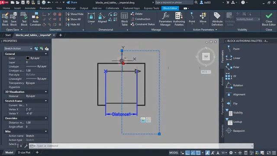Screen dimensions: 277x156
Task: Collapse the Overrides section
Action: point(46,118)
